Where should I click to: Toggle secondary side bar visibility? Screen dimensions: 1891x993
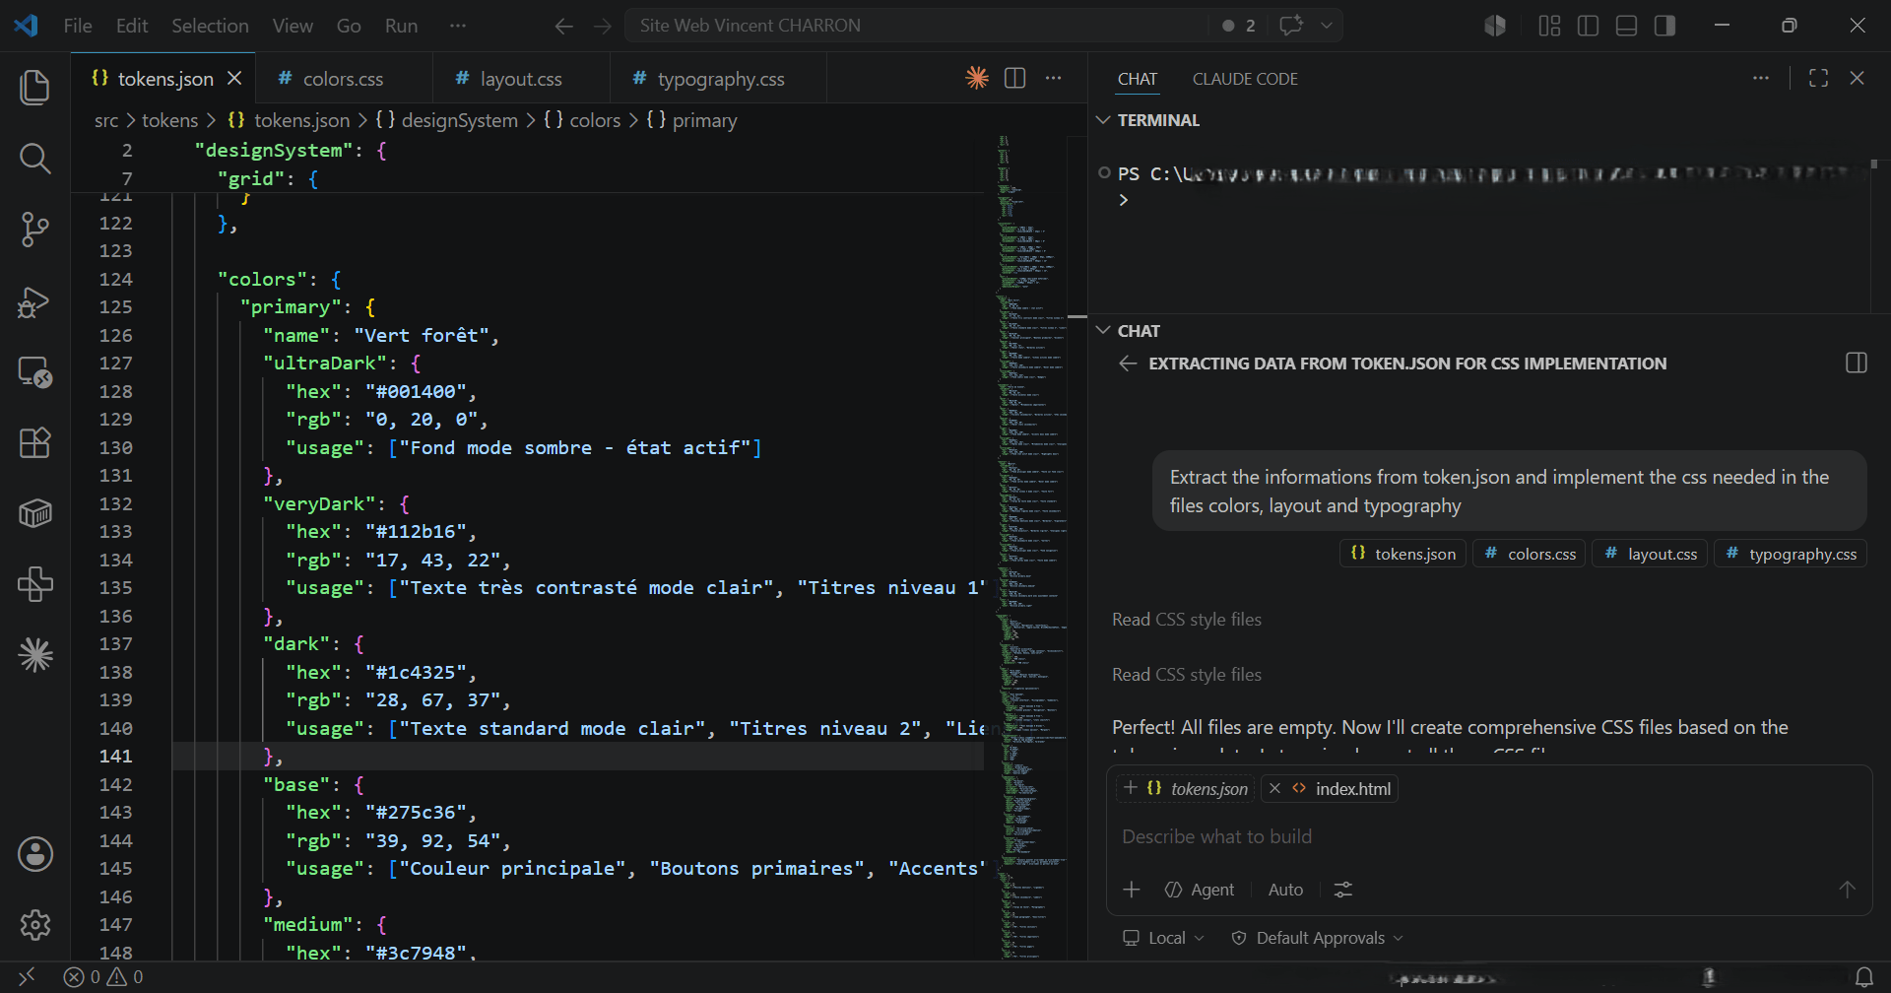pos(1665,26)
